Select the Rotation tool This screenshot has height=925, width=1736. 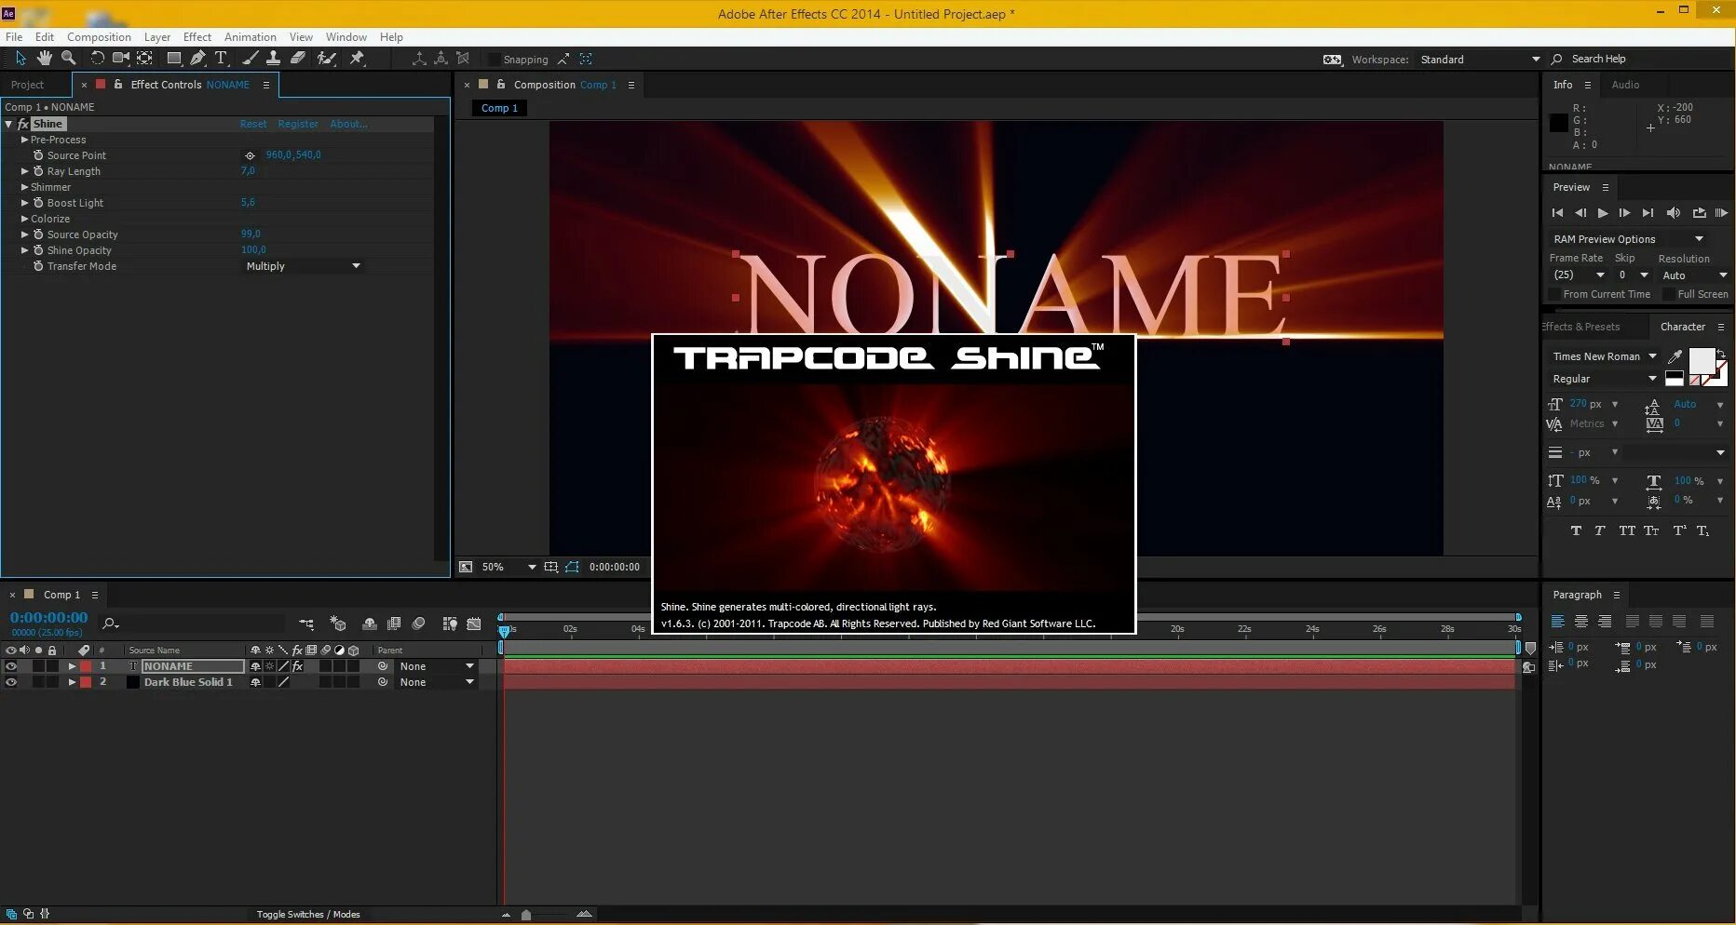(x=97, y=59)
